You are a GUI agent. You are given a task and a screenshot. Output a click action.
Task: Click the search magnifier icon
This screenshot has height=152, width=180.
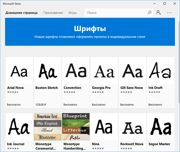tap(149, 13)
